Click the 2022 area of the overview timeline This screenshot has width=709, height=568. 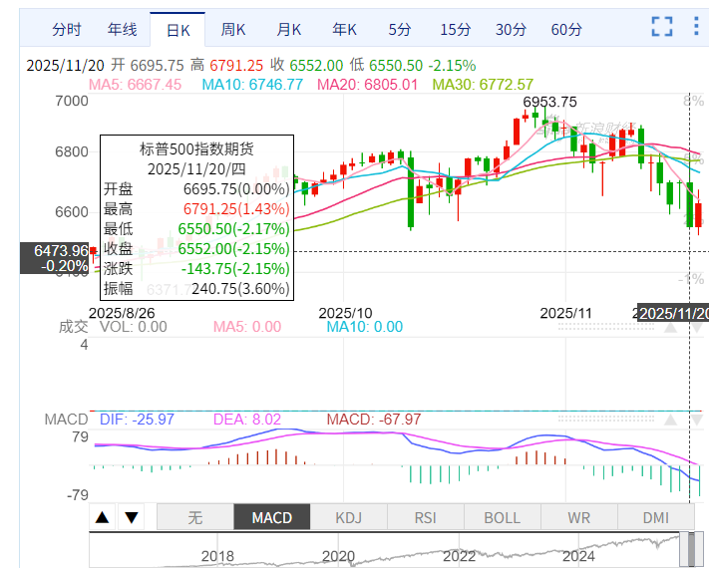pyautogui.click(x=459, y=556)
